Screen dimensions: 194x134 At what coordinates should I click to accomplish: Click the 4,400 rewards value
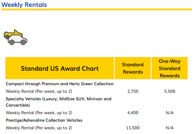pos(133,113)
